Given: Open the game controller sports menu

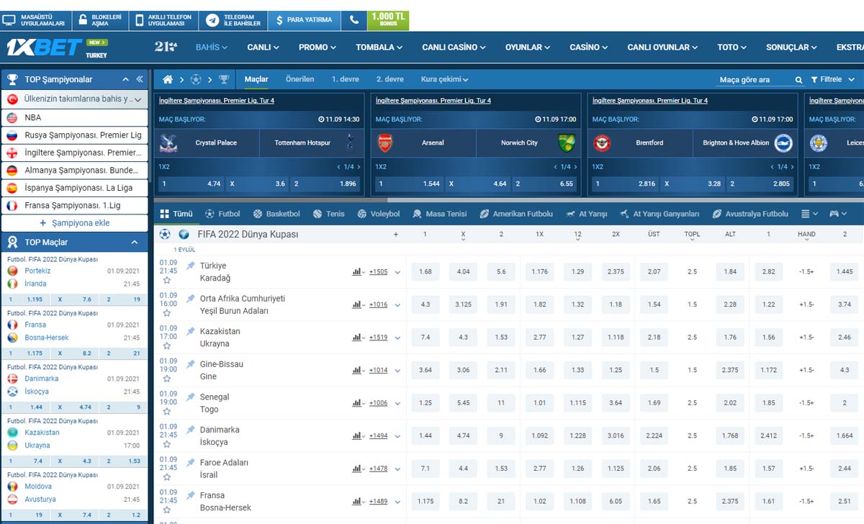Looking at the screenshot, I should pyautogui.click(x=837, y=214).
